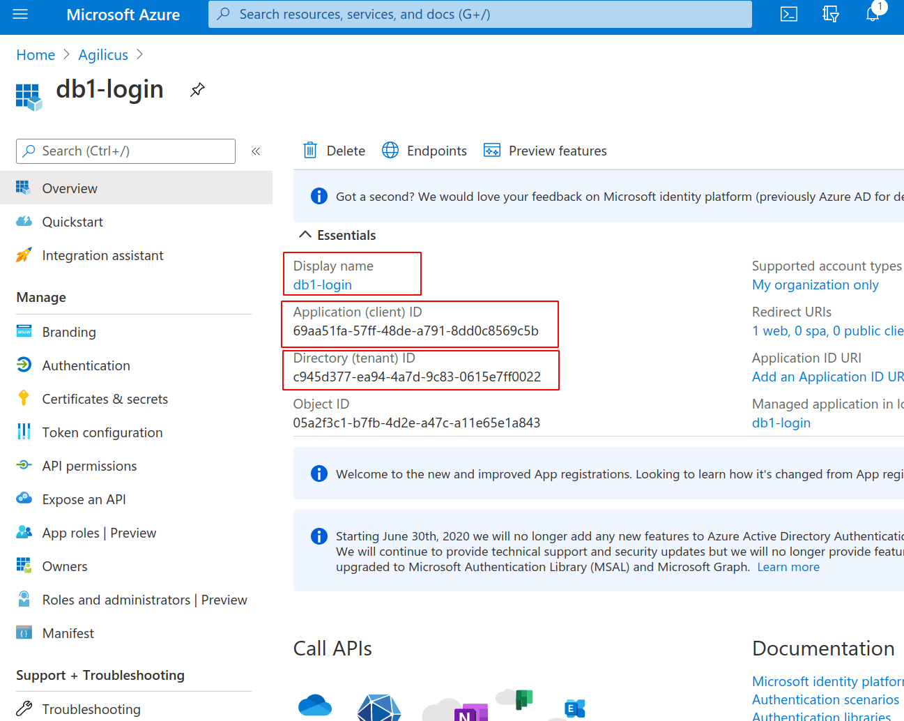The height and width of the screenshot is (721, 904).
Task: Open Preview features
Action: click(545, 151)
